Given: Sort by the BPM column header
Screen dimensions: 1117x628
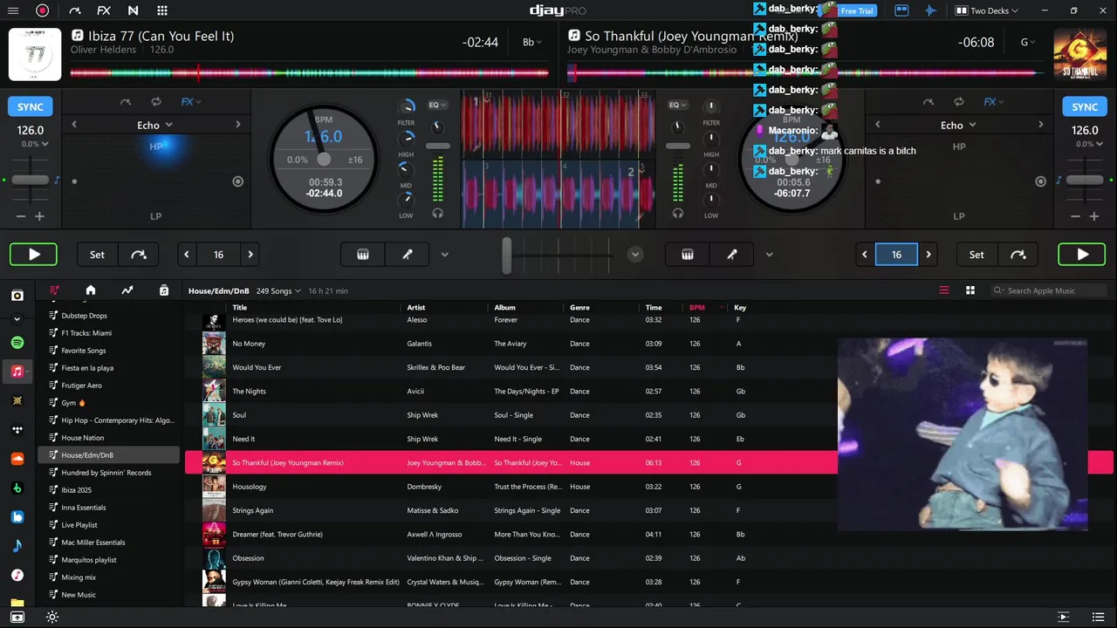Looking at the screenshot, I should click(x=696, y=307).
